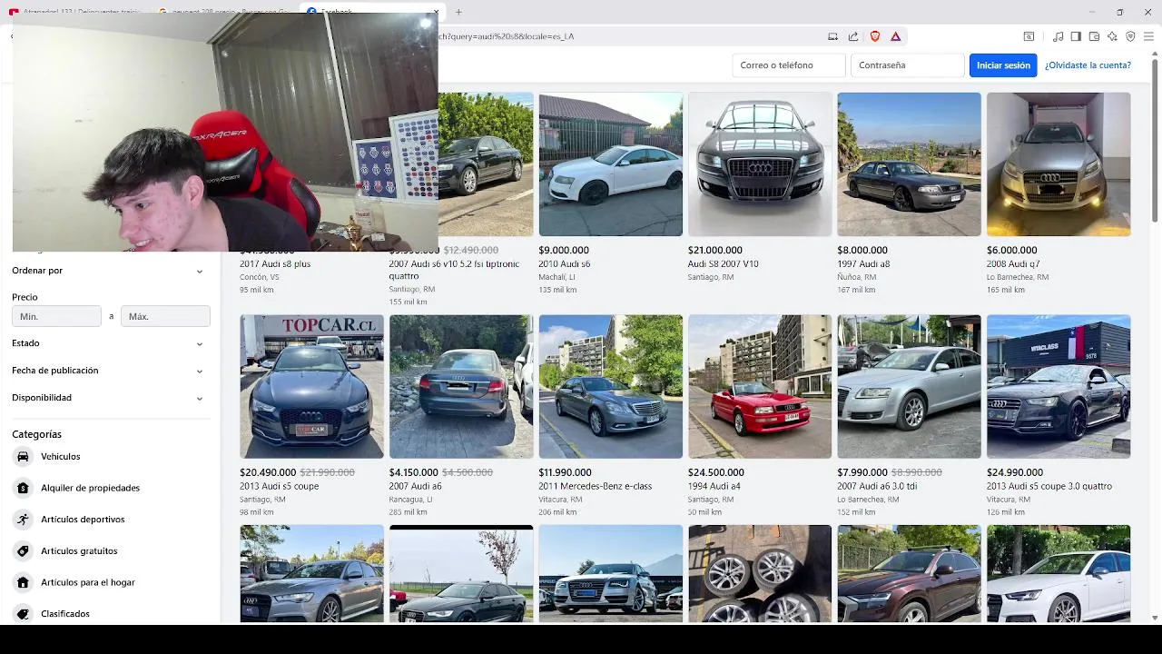This screenshot has width=1162, height=654.
Task: Click Artículos deportivos runner icon
Action: tap(23, 520)
